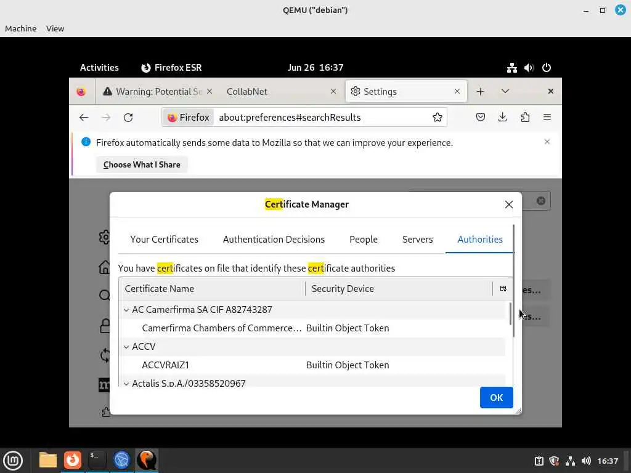Open the Linux Mint start menu
This screenshot has height=473, width=631.
(x=13, y=461)
